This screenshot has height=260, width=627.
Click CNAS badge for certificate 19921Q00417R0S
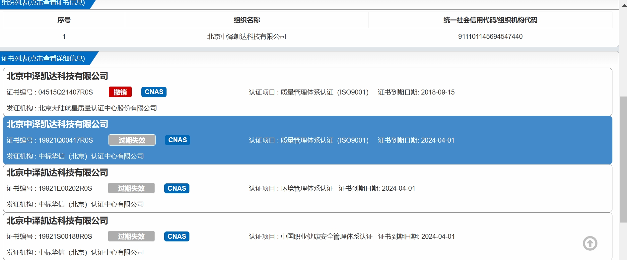pos(177,140)
